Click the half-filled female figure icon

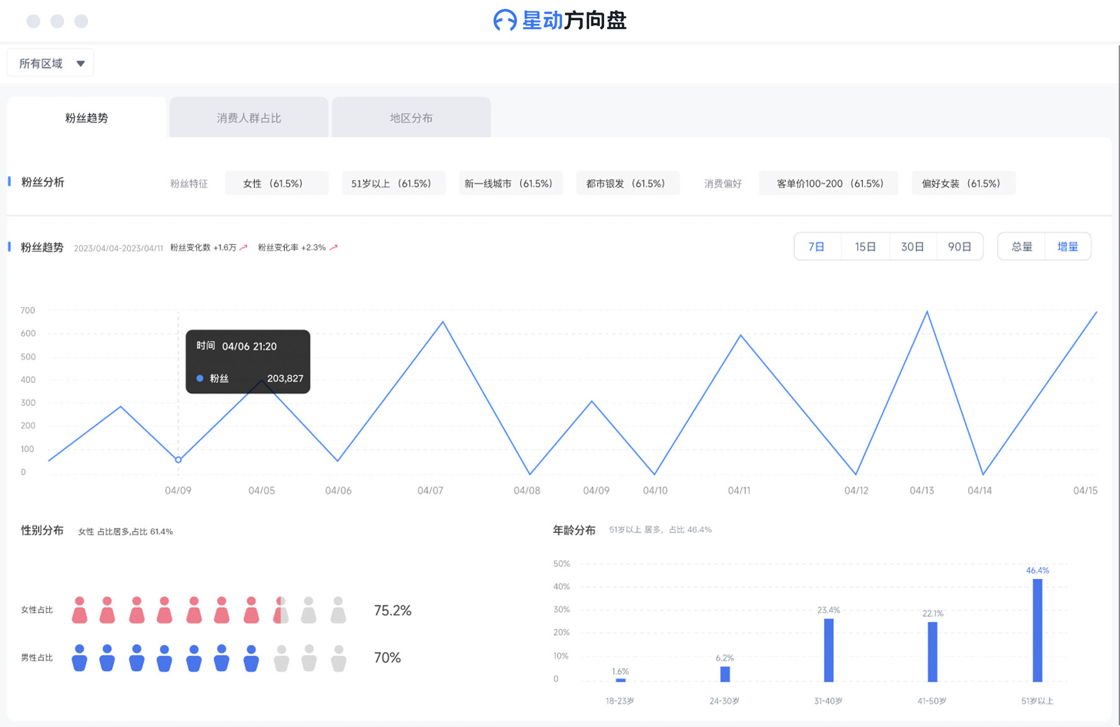tap(281, 610)
